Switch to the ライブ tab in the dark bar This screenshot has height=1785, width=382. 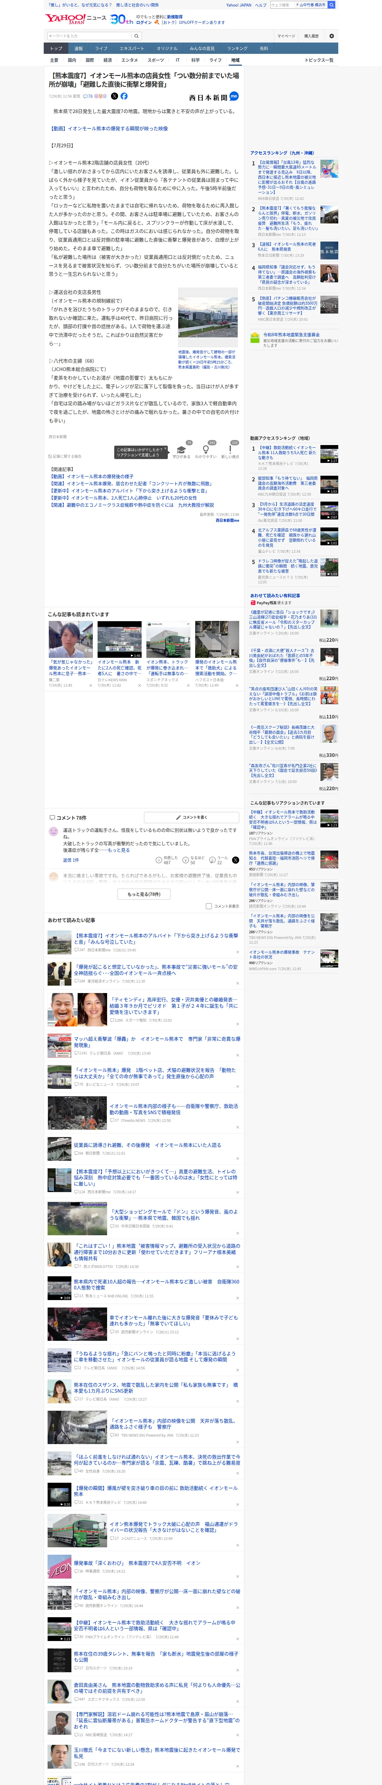point(101,48)
